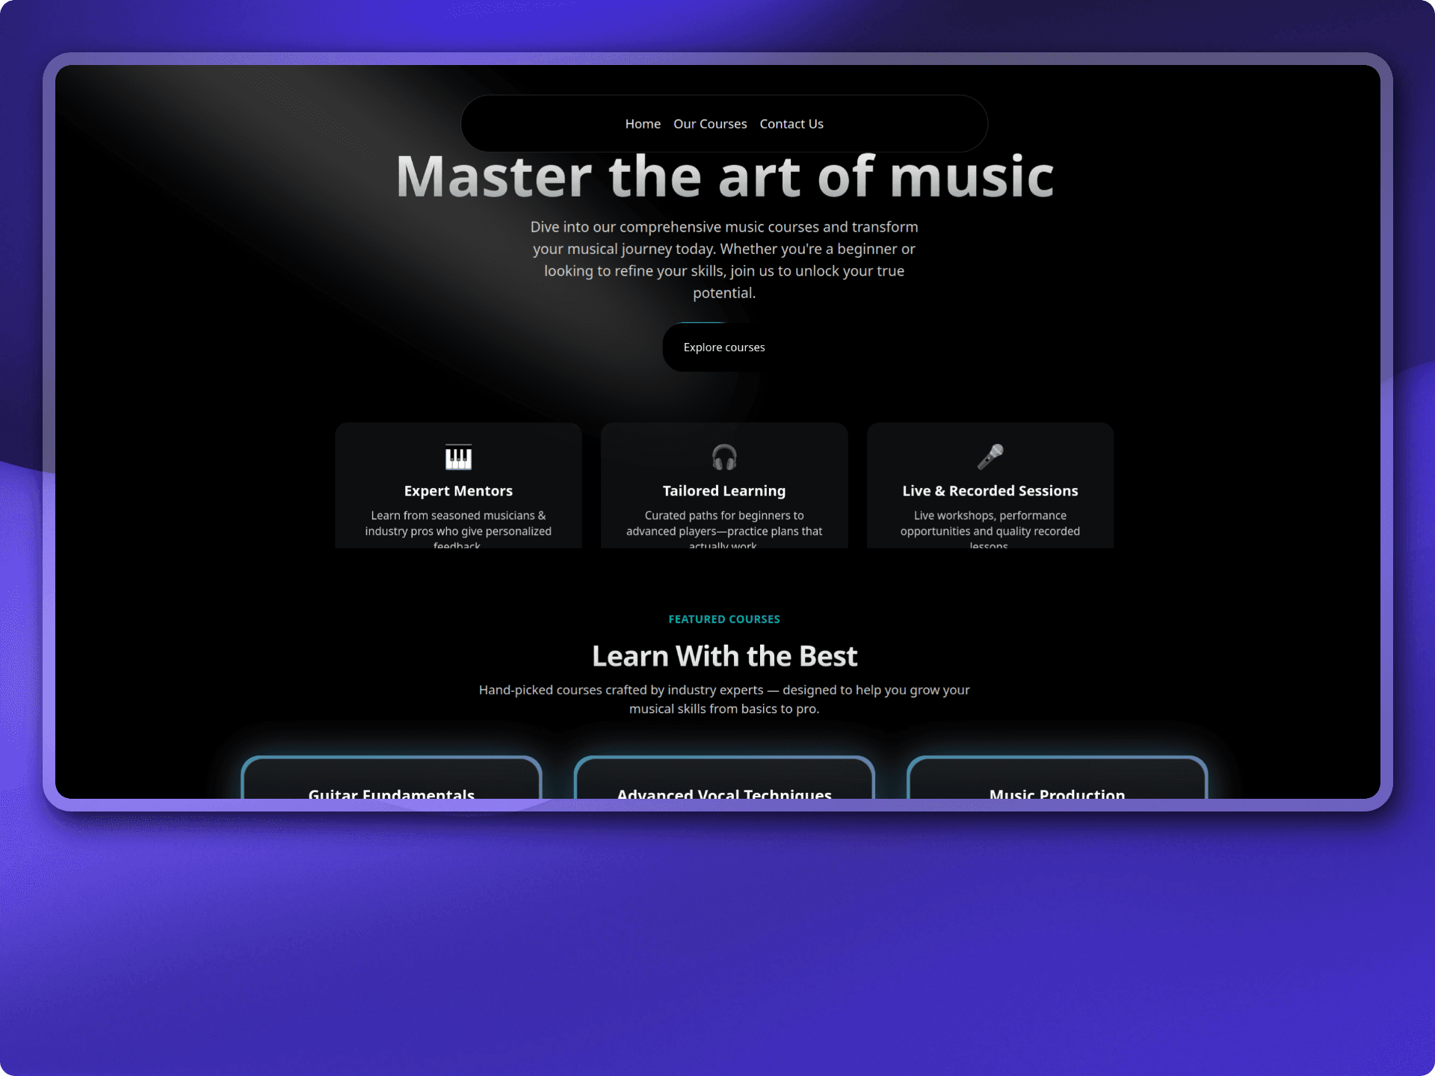Select the Live & Recorded Sessions heading
Viewport: 1435px width, 1076px height.
pyautogui.click(x=990, y=491)
